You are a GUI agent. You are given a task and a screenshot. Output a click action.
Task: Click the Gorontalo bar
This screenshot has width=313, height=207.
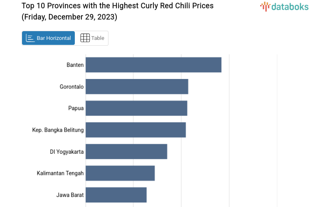tap(137, 86)
